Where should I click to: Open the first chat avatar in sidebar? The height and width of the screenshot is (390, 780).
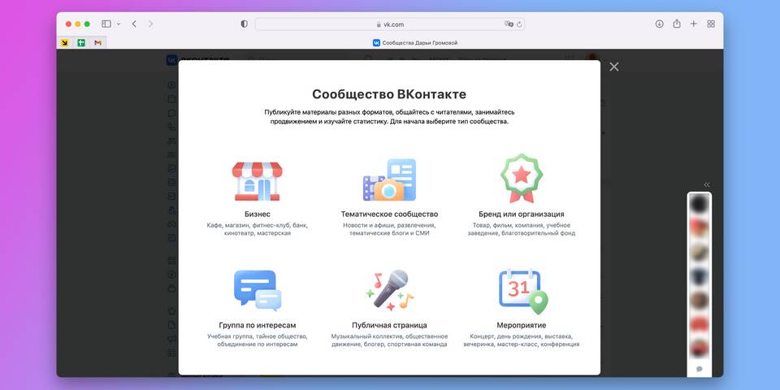[x=700, y=204]
